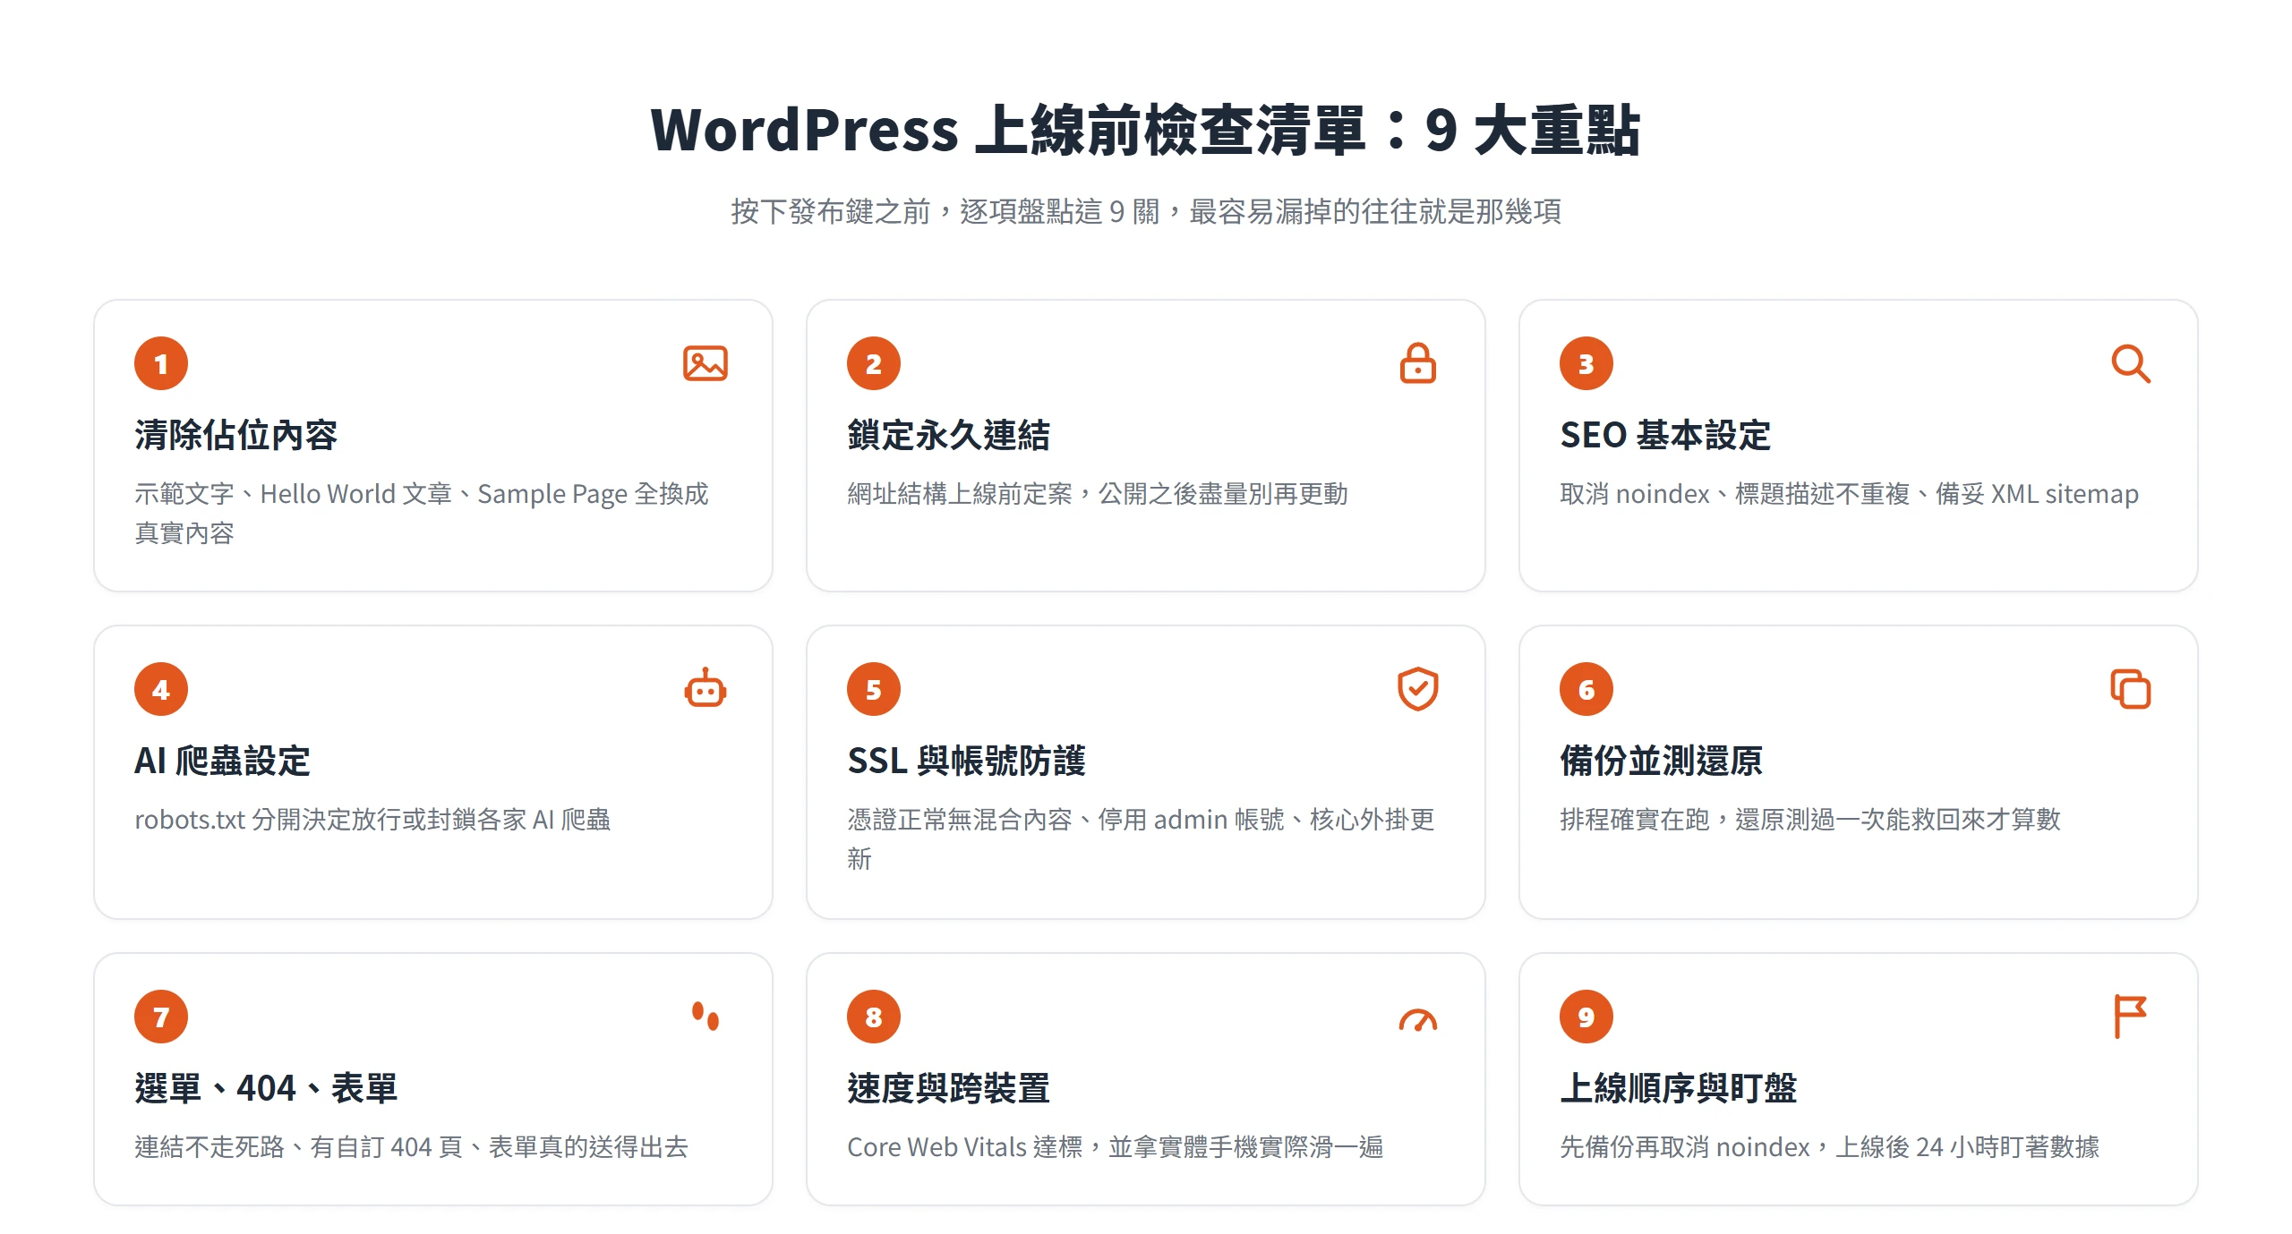Click the magnifier icon on the SEO 基本設定 card

tap(2131, 363)
